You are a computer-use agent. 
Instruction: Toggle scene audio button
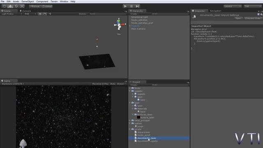[50, 14]
